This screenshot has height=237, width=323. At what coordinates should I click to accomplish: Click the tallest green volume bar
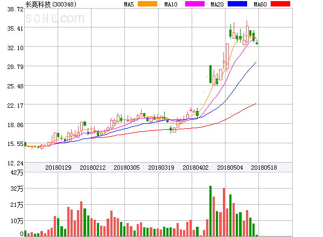click(210, 211)
